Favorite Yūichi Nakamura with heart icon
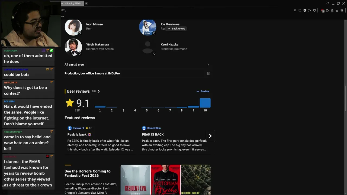Viewport: 347px width, 195px height. pos(80,54)
